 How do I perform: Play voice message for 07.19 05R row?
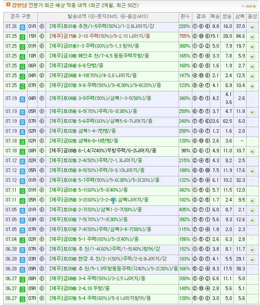click(x=252, y=112)
